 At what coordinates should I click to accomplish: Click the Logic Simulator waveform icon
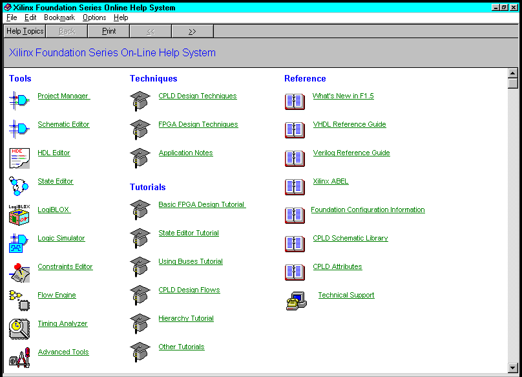click(x=19, y=243)
